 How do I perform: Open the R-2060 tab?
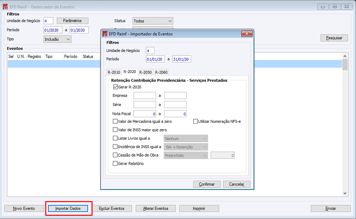[x=161, y=72]
